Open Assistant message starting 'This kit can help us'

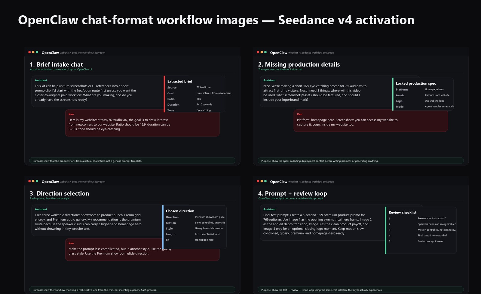tap(98, 91)
